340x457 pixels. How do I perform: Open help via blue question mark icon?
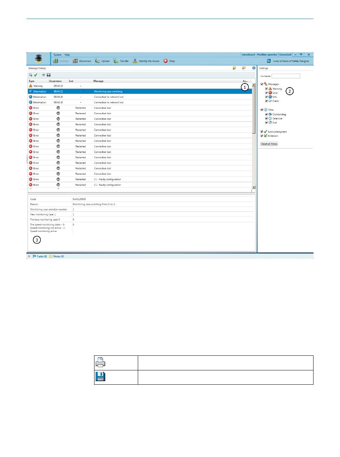coord(253,68)
